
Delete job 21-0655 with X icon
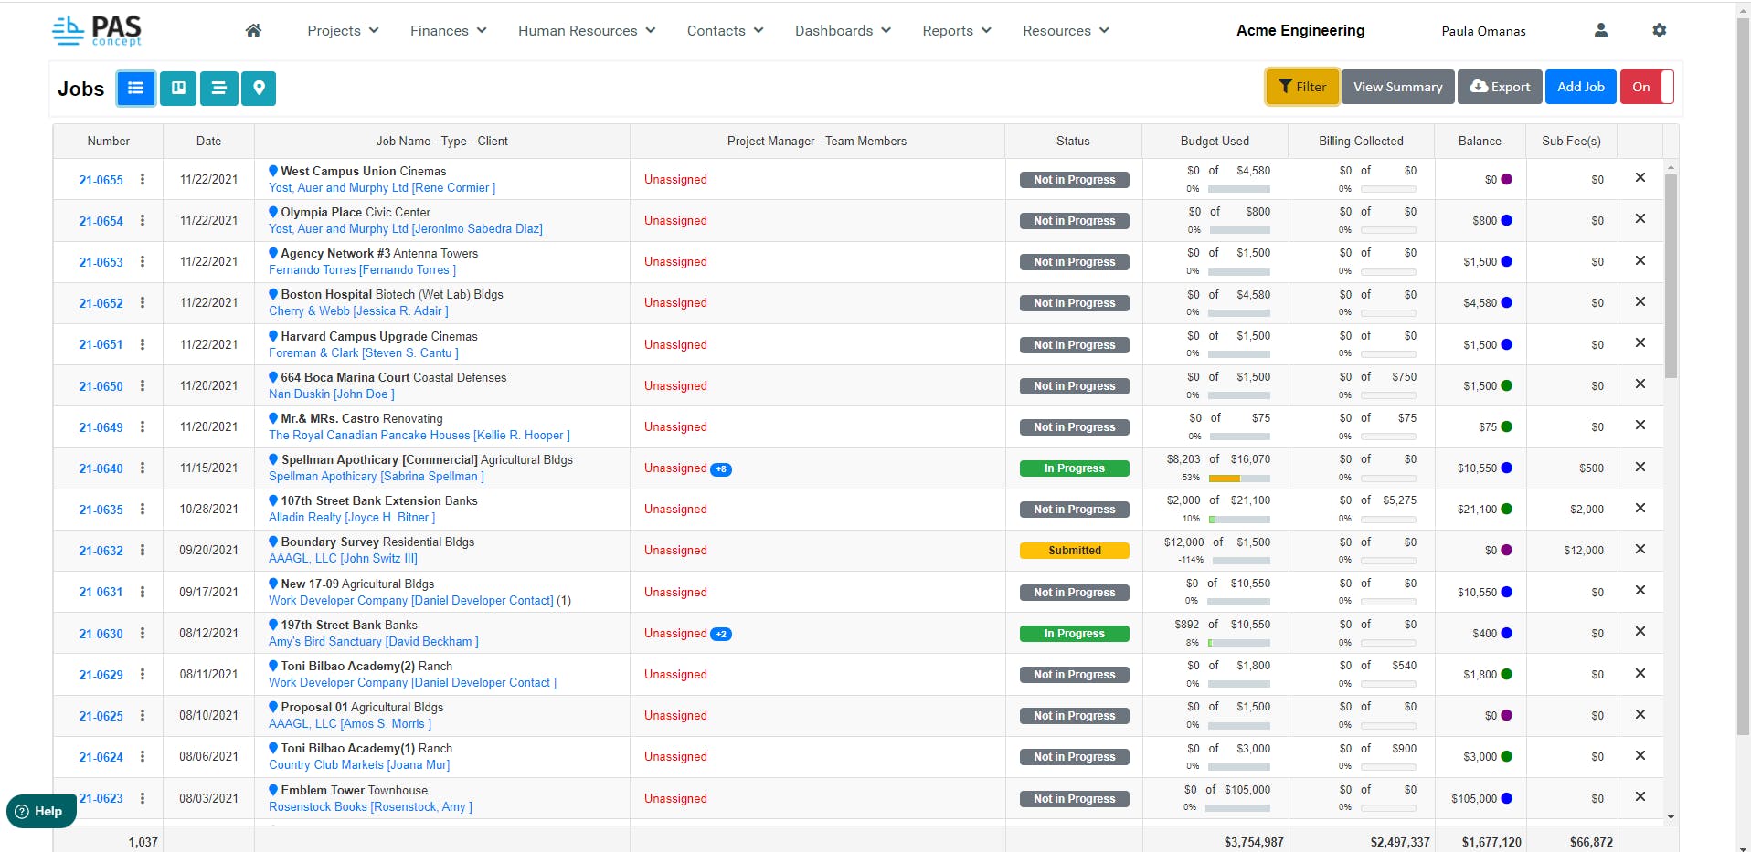[x=1640, y=178]
